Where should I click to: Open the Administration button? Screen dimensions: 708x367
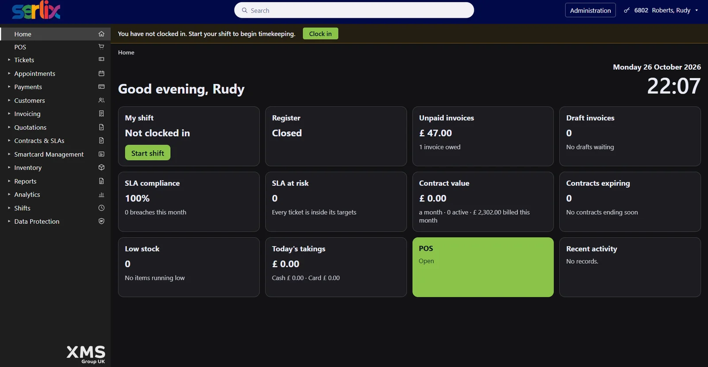click(590, 10)
